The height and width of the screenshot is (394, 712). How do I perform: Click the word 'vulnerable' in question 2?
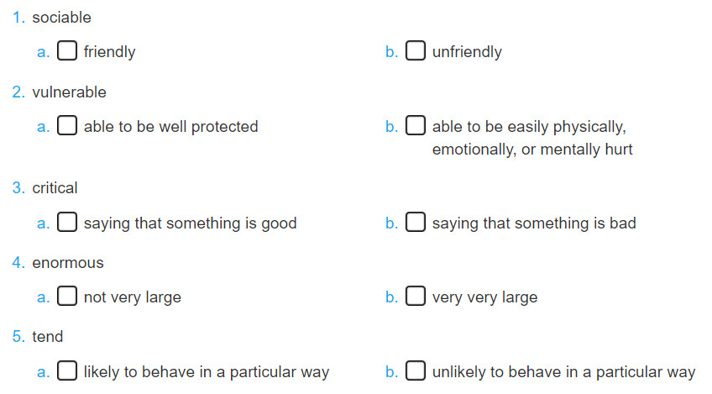coord(69,92)
